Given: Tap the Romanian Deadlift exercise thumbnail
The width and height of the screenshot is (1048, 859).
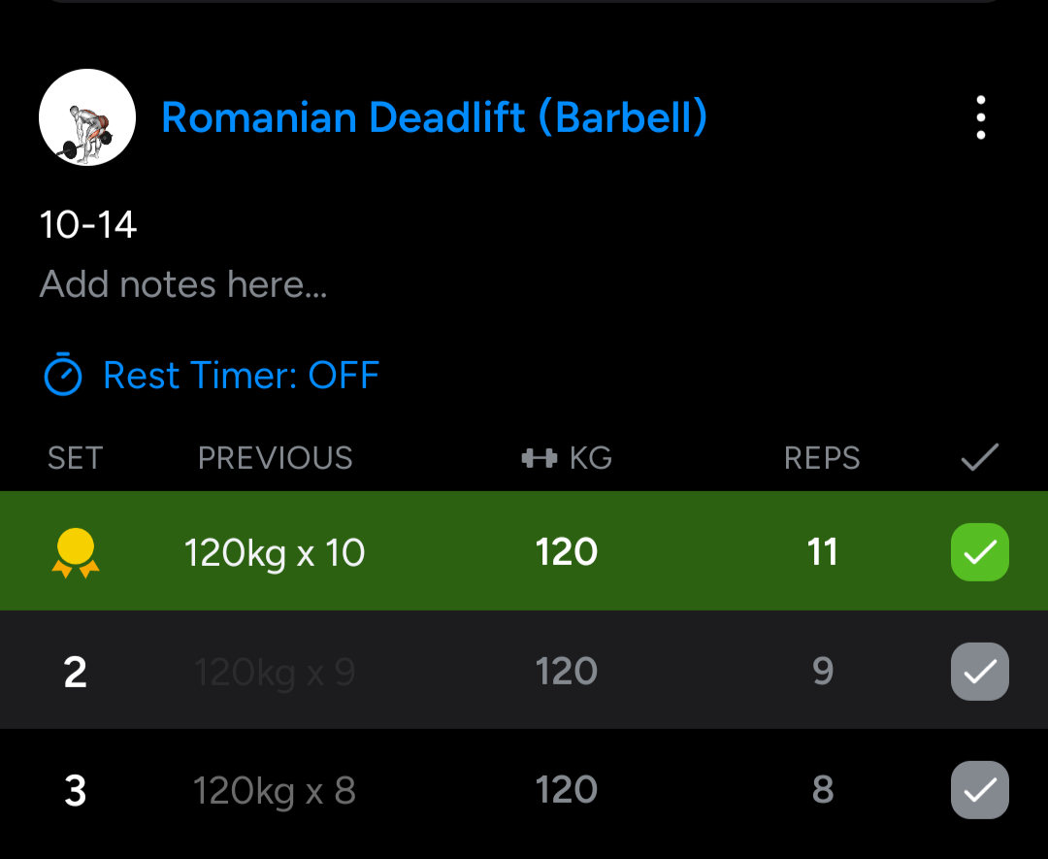Looking at the screenshot, I should click(x=87, y=117).
